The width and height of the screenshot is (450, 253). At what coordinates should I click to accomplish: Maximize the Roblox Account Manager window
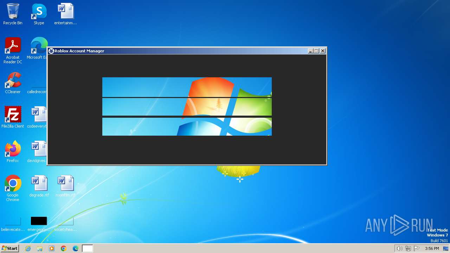pyautogui.click(x=316, y=51)
